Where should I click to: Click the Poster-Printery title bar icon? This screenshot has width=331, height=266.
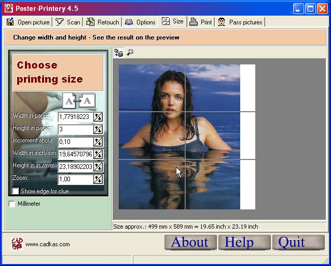pos(8,8)
